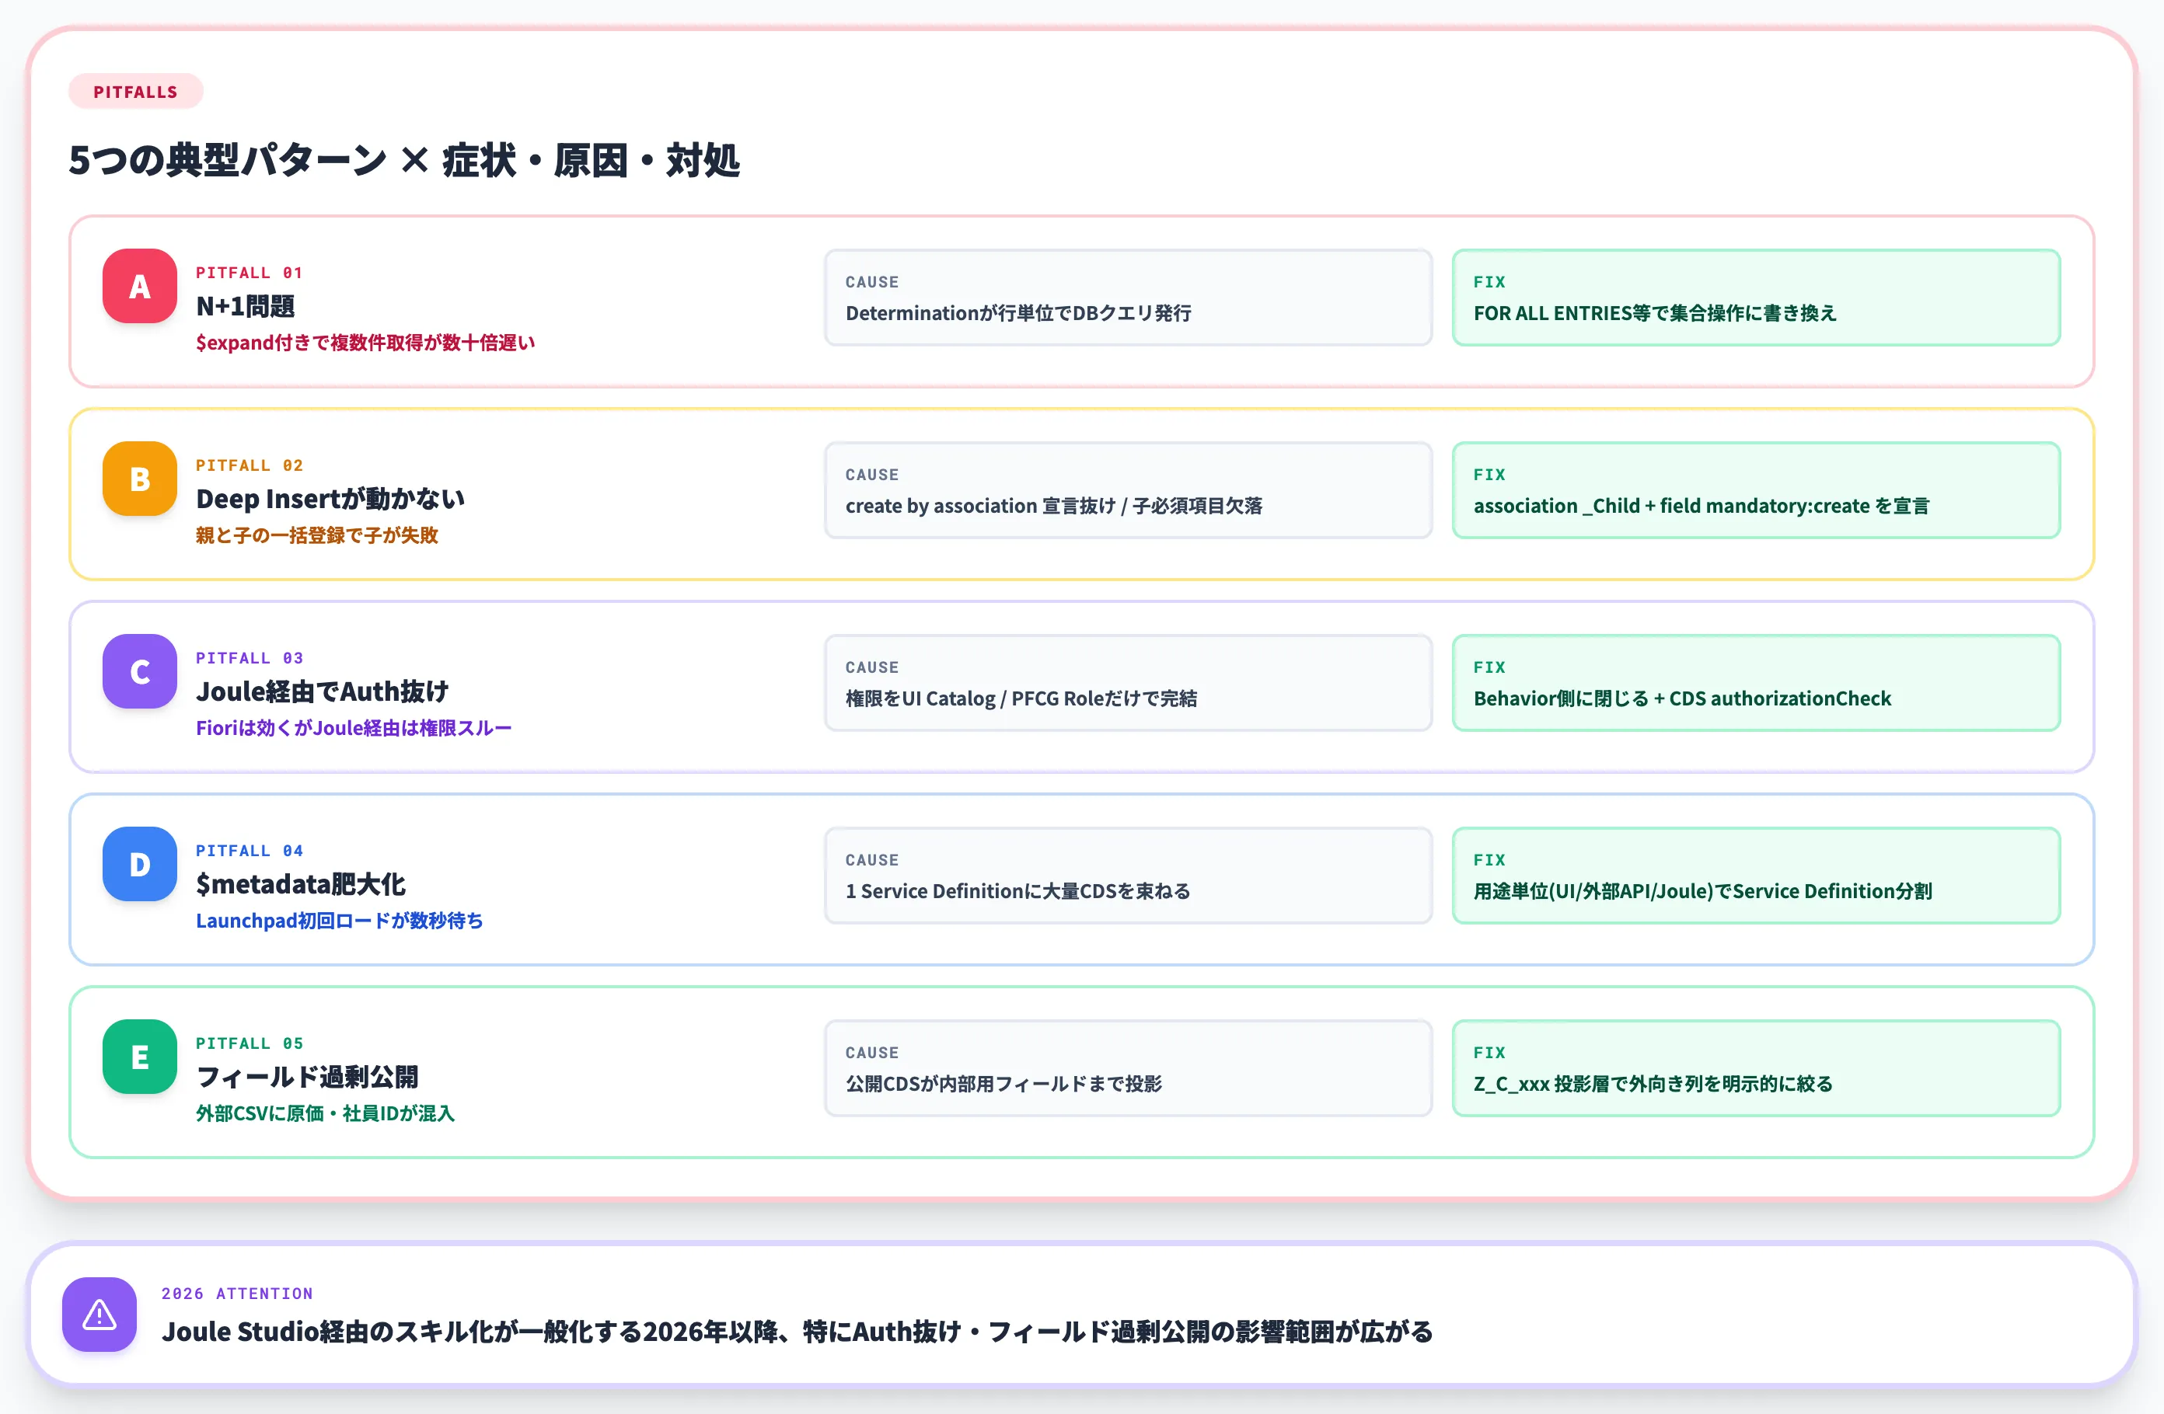
Task: Click the purple C badge icon
Action: 139,671
